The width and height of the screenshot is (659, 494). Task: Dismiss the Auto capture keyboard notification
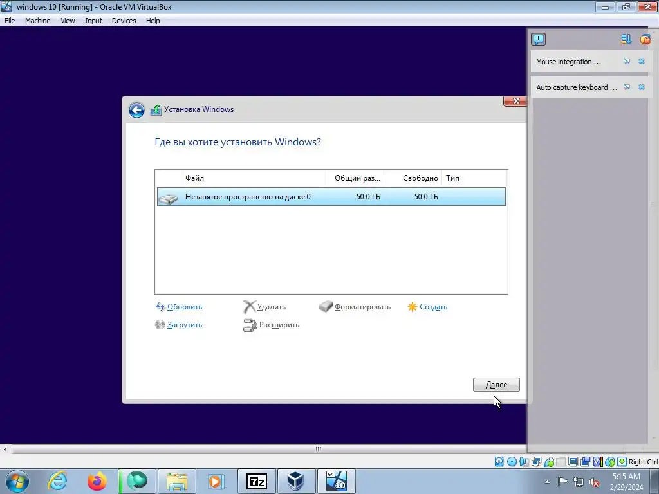tap(642, 87)
